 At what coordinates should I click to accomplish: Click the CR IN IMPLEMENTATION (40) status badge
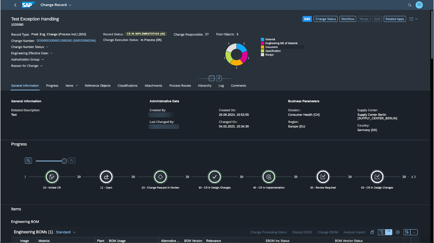coord(146,34)
